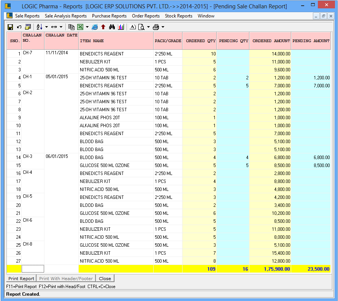Screen dimensions: 338x301
Task: Click the ORDERED AMOUNT column header
Action: (270, 41)
